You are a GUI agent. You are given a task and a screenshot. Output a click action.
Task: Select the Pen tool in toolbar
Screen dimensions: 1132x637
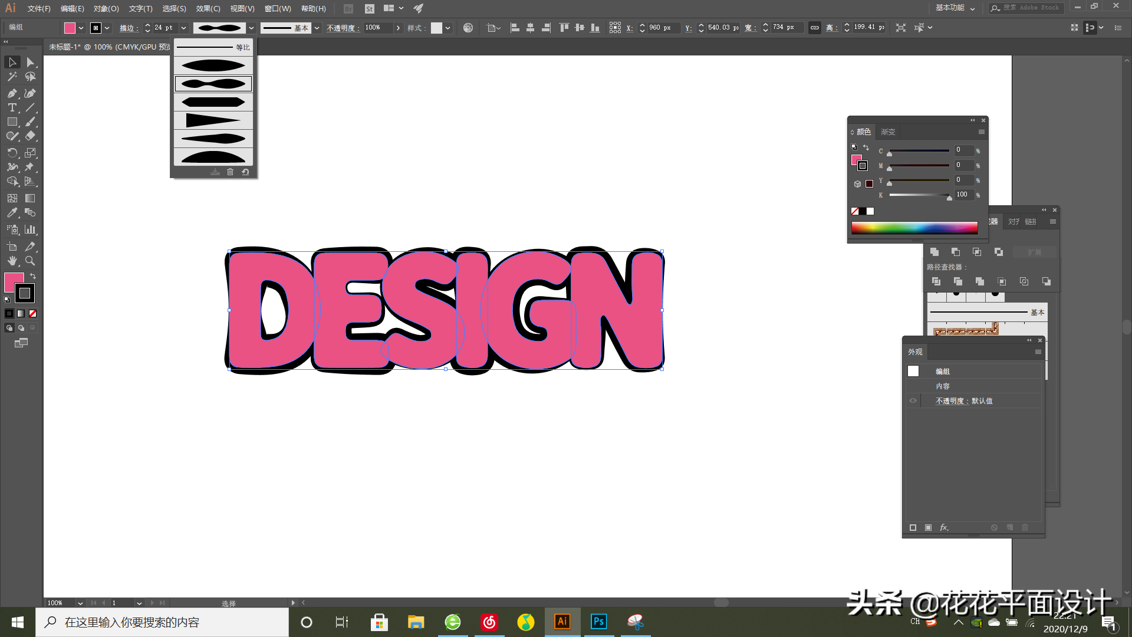(12, 93)
